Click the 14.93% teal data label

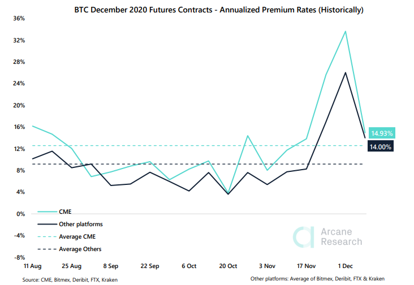(381, 133)
